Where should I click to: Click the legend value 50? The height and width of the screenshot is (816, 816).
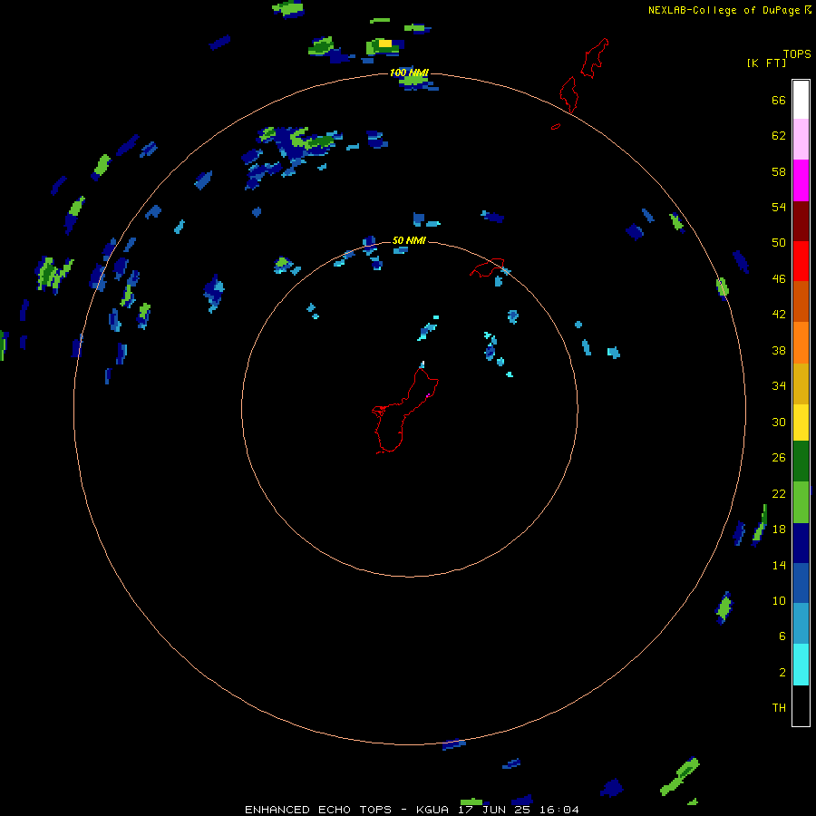779,242
